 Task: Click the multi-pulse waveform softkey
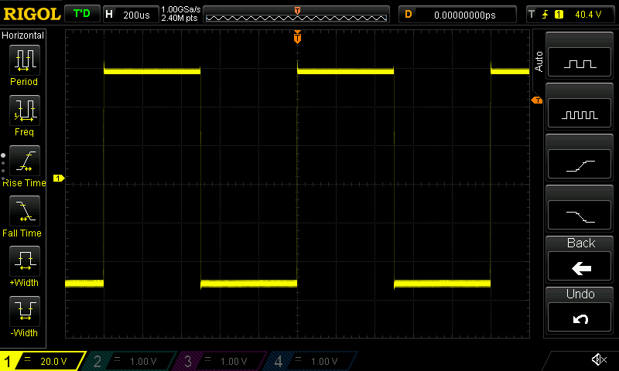(x=580, y=114)
